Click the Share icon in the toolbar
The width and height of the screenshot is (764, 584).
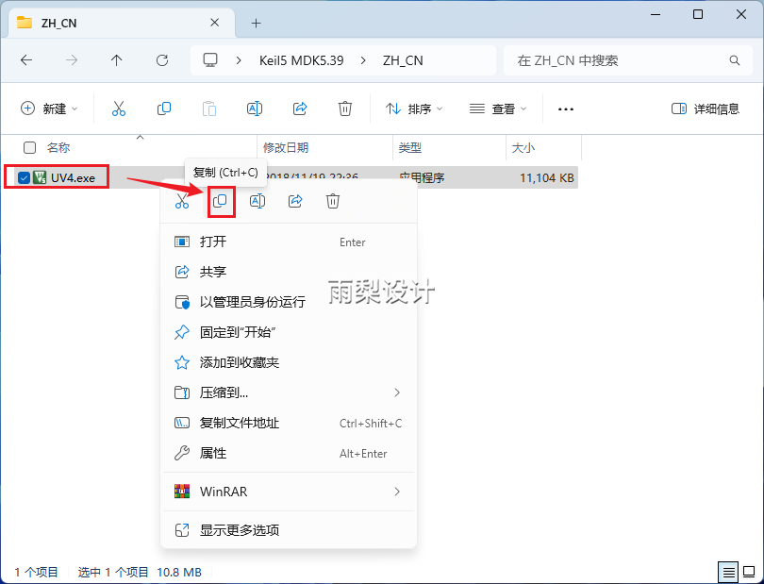pos(300,108)
